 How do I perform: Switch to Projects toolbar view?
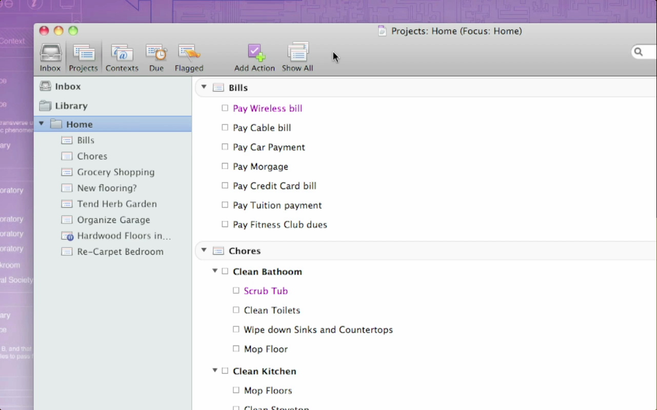point(83,57)
